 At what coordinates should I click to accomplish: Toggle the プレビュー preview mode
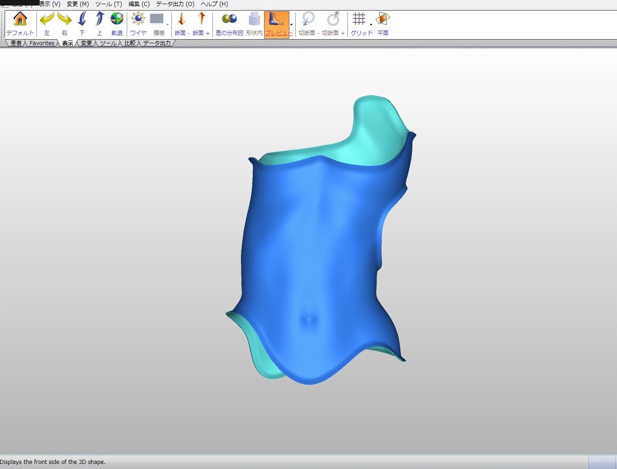click(x=276, y=24)
